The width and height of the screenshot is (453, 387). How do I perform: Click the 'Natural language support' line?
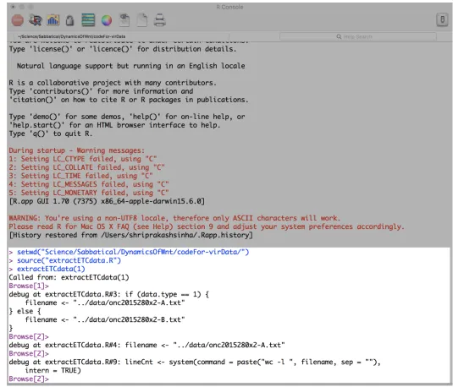131,66
